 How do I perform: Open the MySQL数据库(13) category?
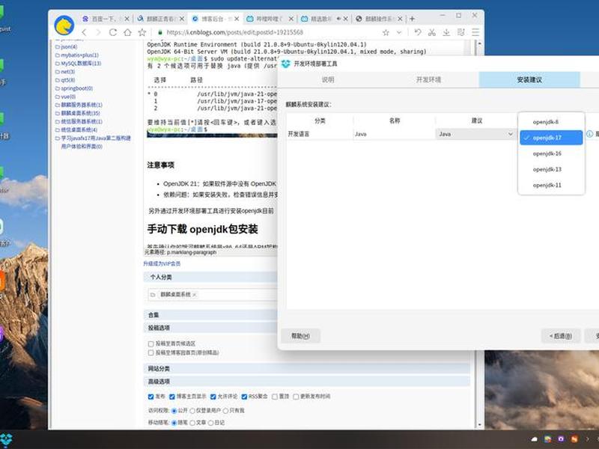tap(81, 64)
